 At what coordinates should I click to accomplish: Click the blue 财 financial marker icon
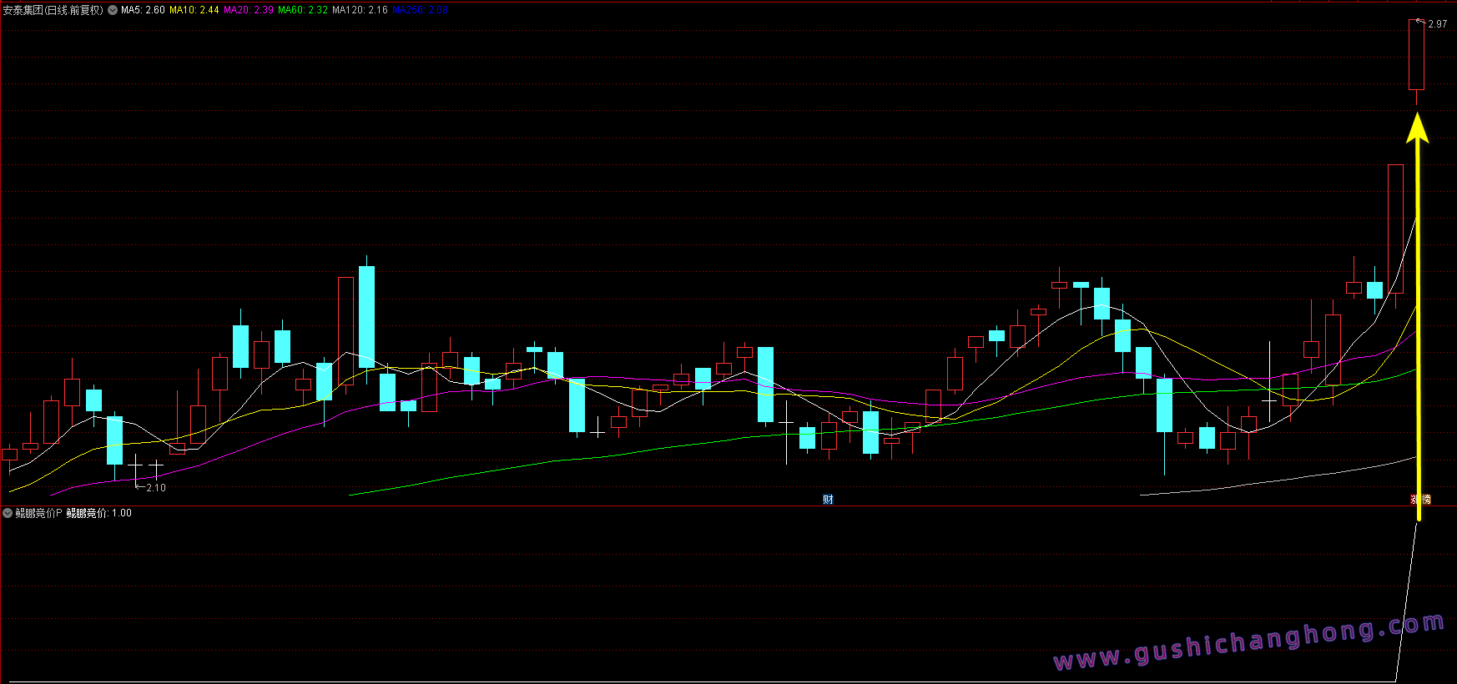[828, 500]
